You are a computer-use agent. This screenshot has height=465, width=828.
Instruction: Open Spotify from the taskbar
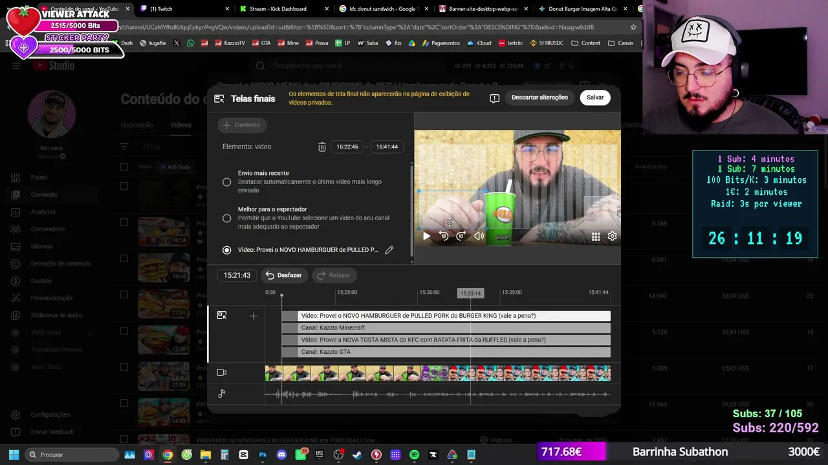(x=414, y=455)
